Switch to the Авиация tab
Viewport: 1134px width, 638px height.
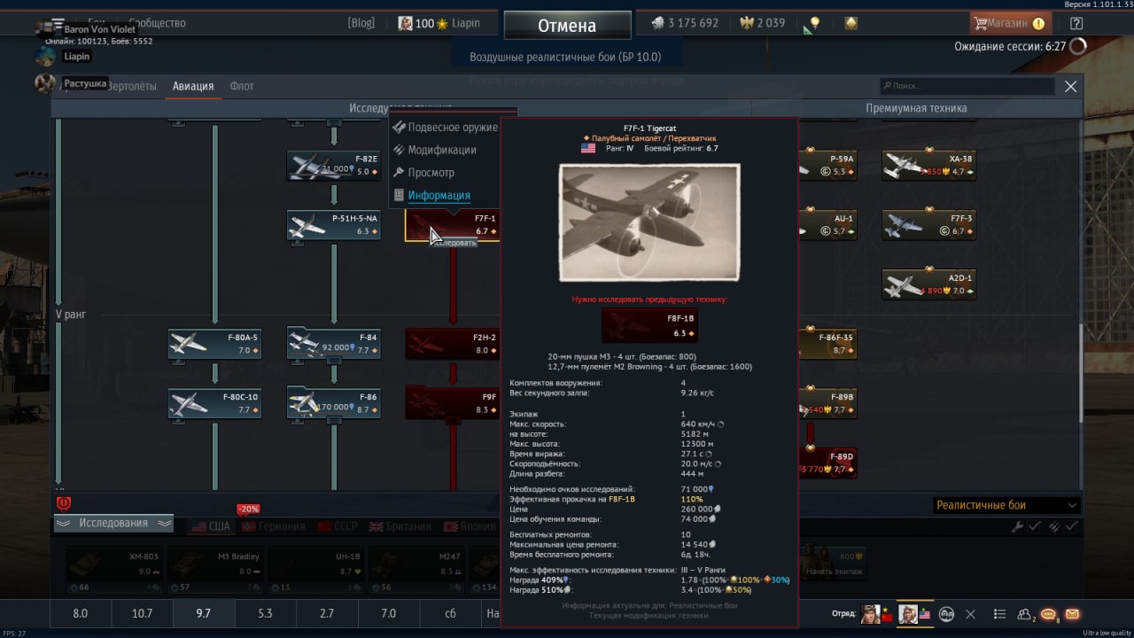coord(193,86)
